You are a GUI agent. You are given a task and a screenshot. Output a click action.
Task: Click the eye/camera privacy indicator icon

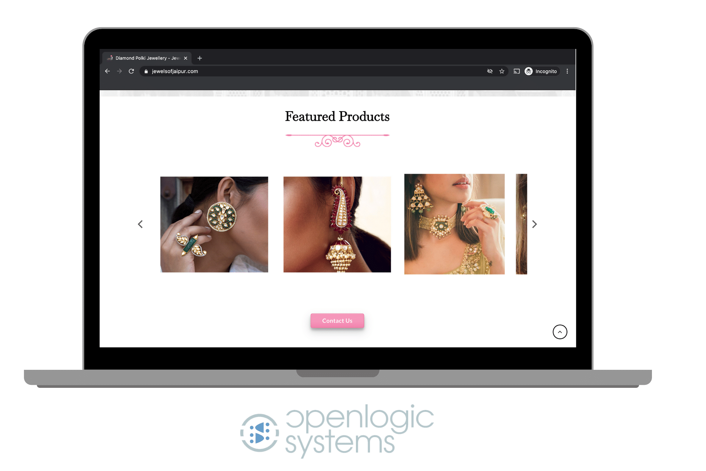pyautogui.click(x=489, y=71)
